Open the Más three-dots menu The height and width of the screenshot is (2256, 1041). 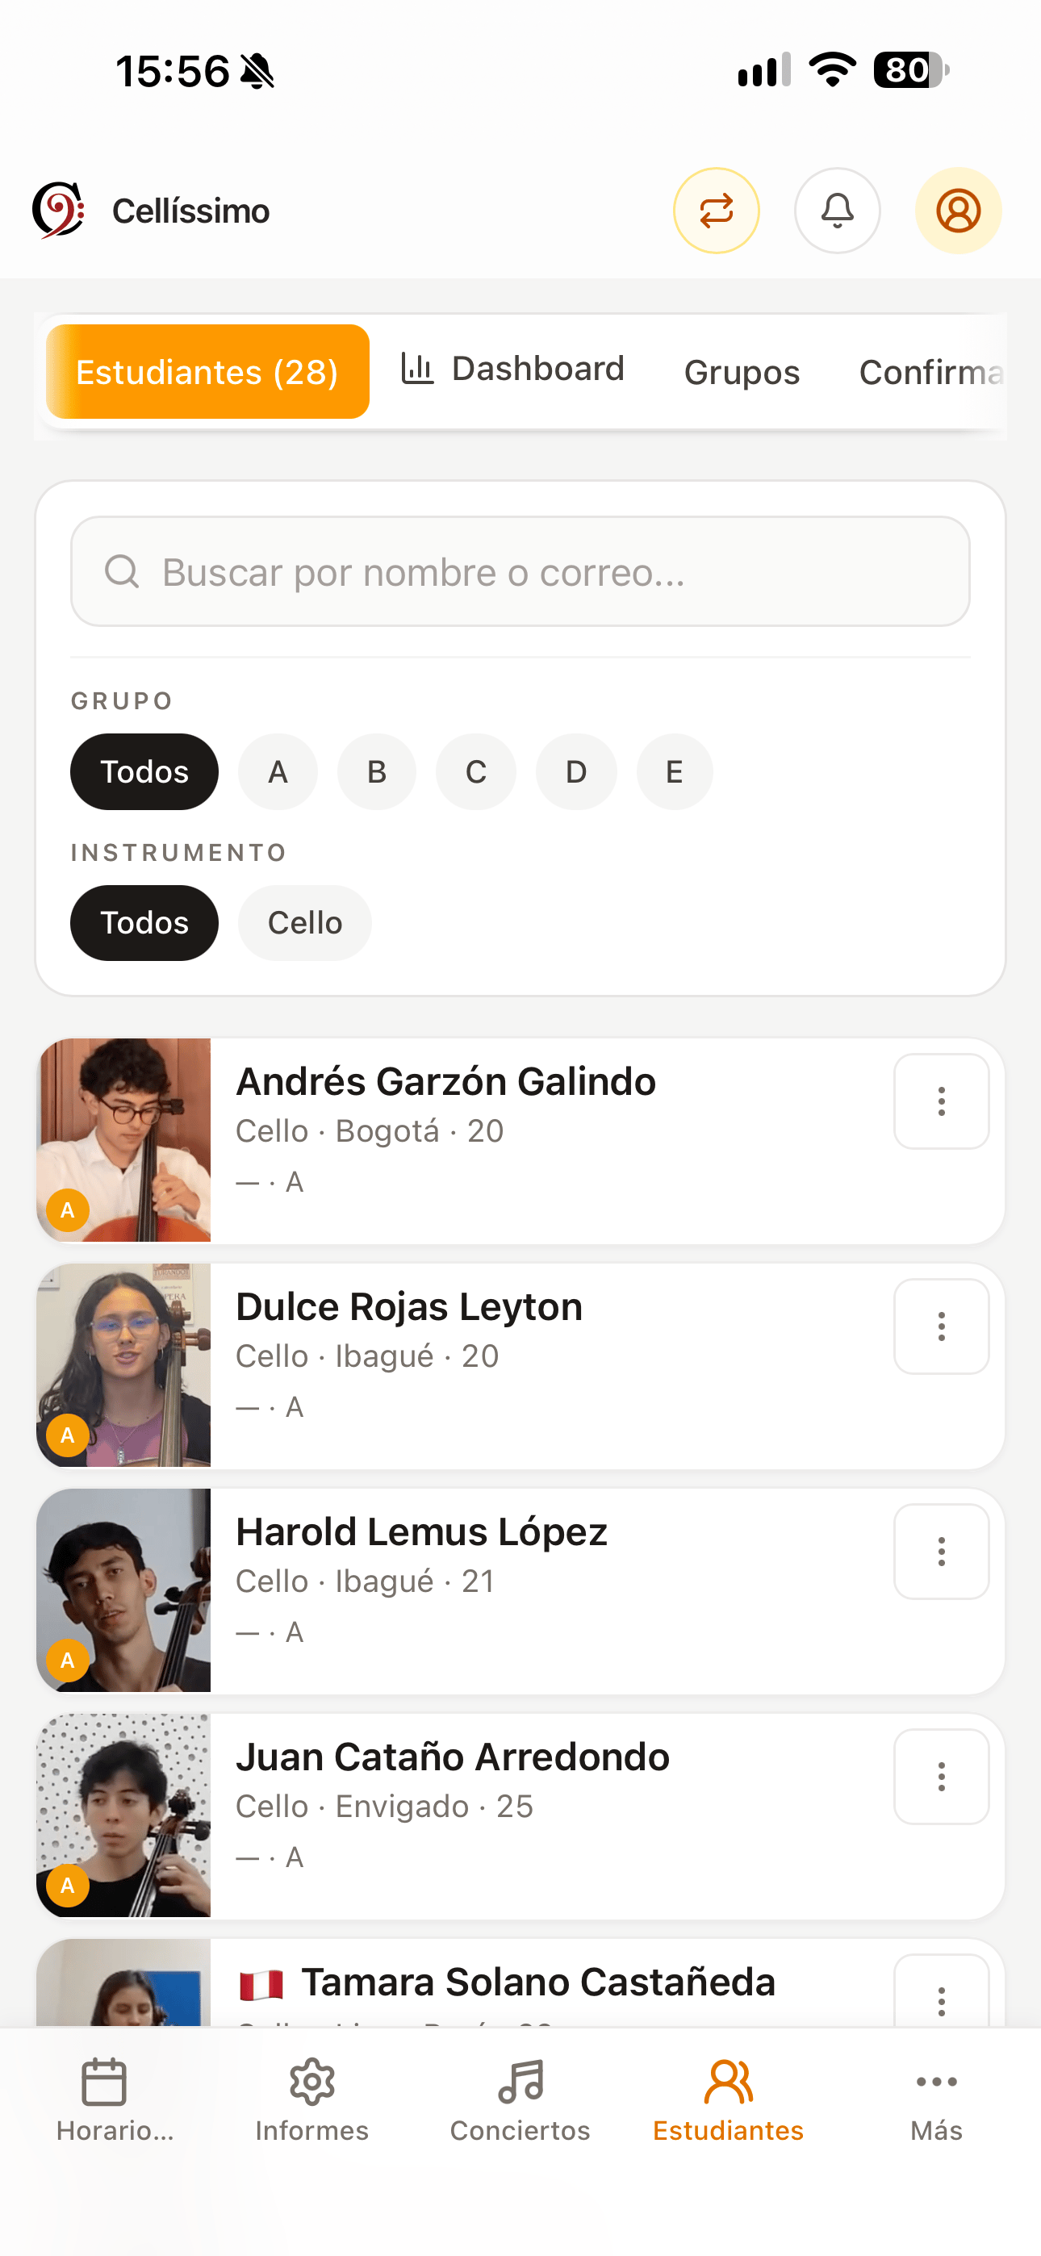click(936, 2100)
